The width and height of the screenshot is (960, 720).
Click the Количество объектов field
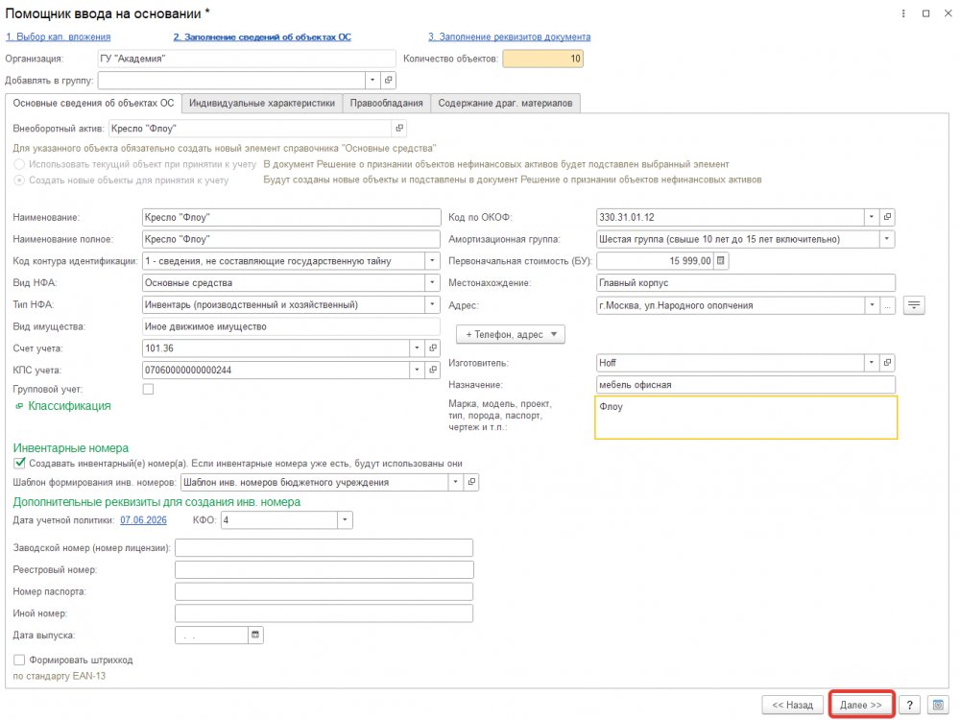pos(543,59)
